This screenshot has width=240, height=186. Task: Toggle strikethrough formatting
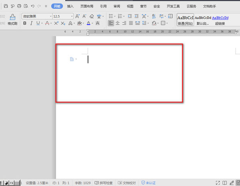[47, 23]
